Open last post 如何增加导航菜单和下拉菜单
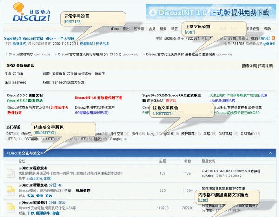 (x=223, y=188)
